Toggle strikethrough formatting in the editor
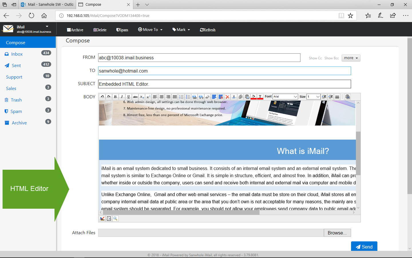 pyautogui.click(x=135, y=97)
